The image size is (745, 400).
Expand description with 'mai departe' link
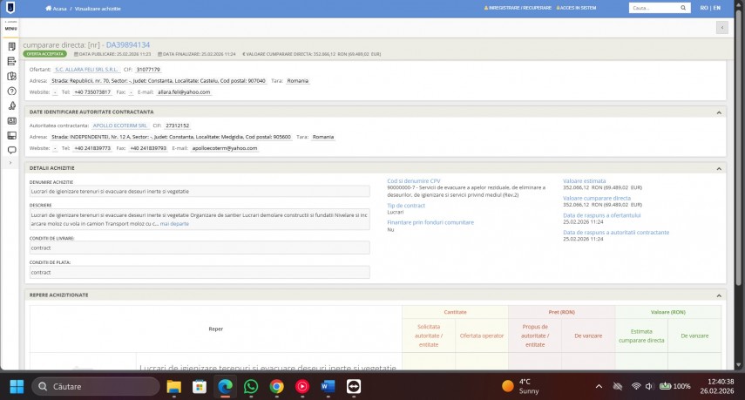point(174,224)
